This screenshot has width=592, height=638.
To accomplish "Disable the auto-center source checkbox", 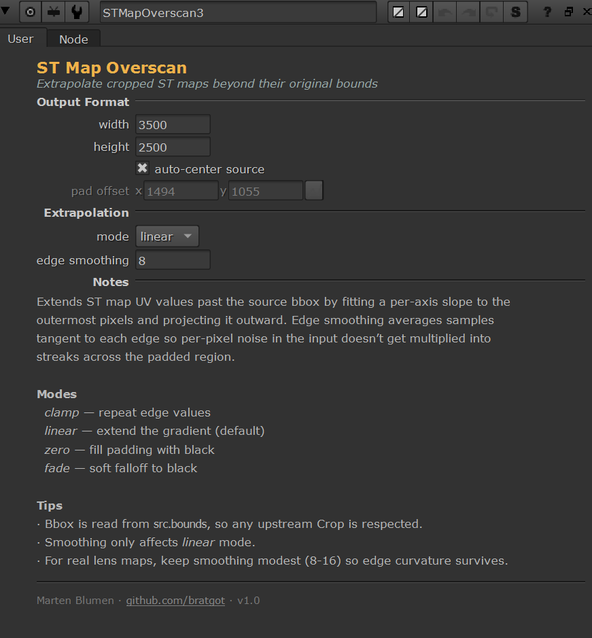I will click(143, 169).
